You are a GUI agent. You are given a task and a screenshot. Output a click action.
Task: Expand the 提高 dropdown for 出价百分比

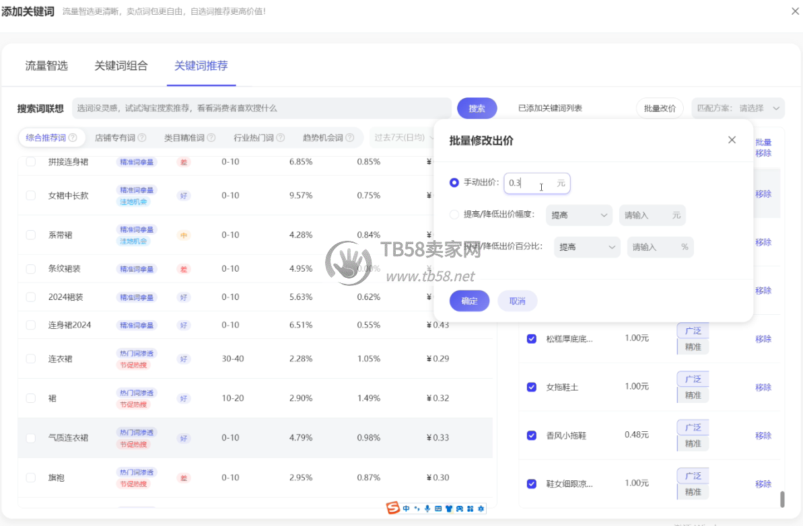click(x=586, y=247)
